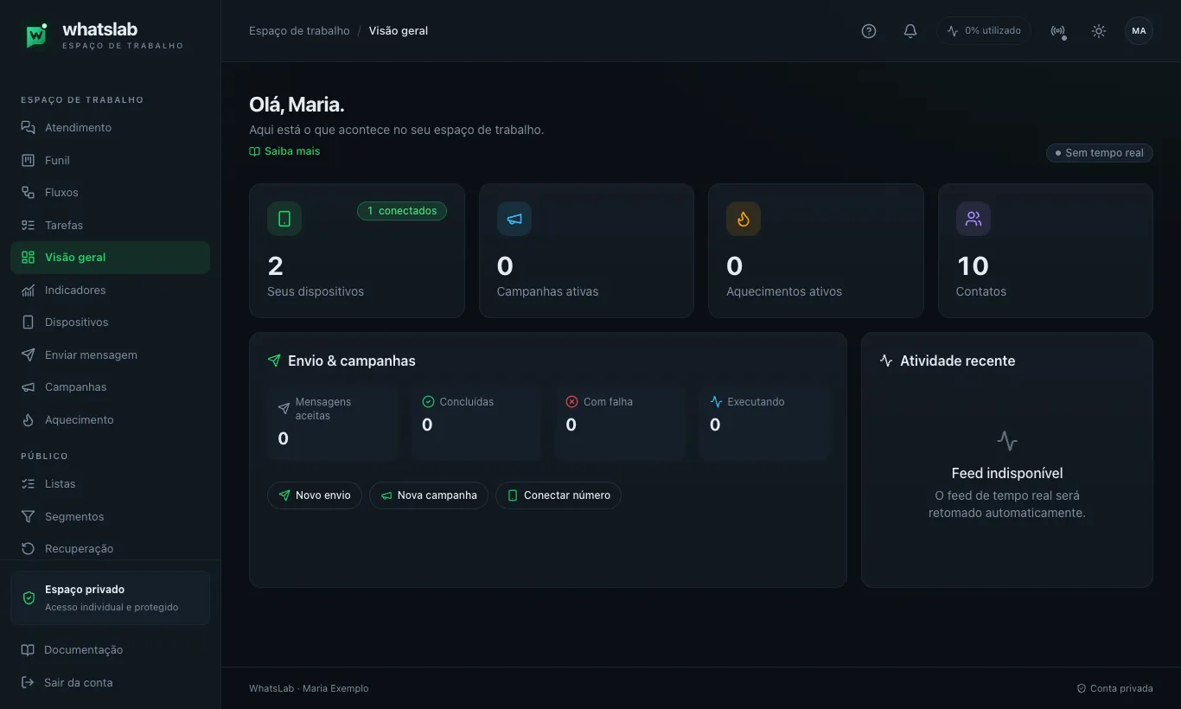Viewport: 1181px width, 709px height.
Task: Click the Indicadores chart icon in sidebar
Action: click(x=29, y=291)
